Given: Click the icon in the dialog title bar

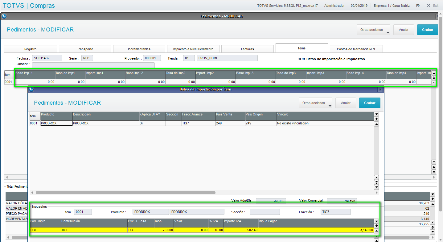Looking at the screenshot, I should click(31, 90).
